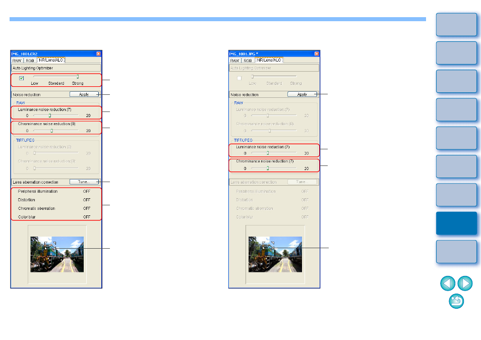Click the train preview thumbnail in CR2 palette
The width and height of the screenshot is (481, 340).
pos(57,254)
